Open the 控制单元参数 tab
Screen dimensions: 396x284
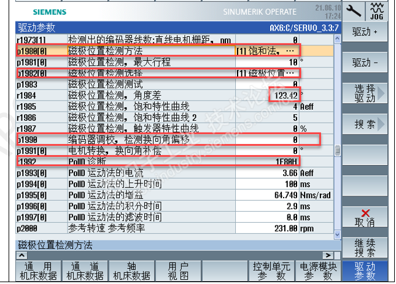click(x=271, y=271)
